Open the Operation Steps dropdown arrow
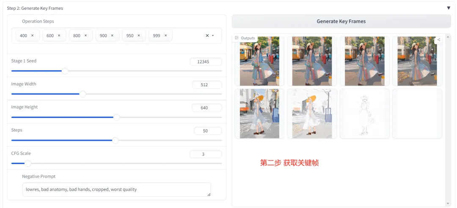Viewport: 457px width, 208px height. coord(213,36)
